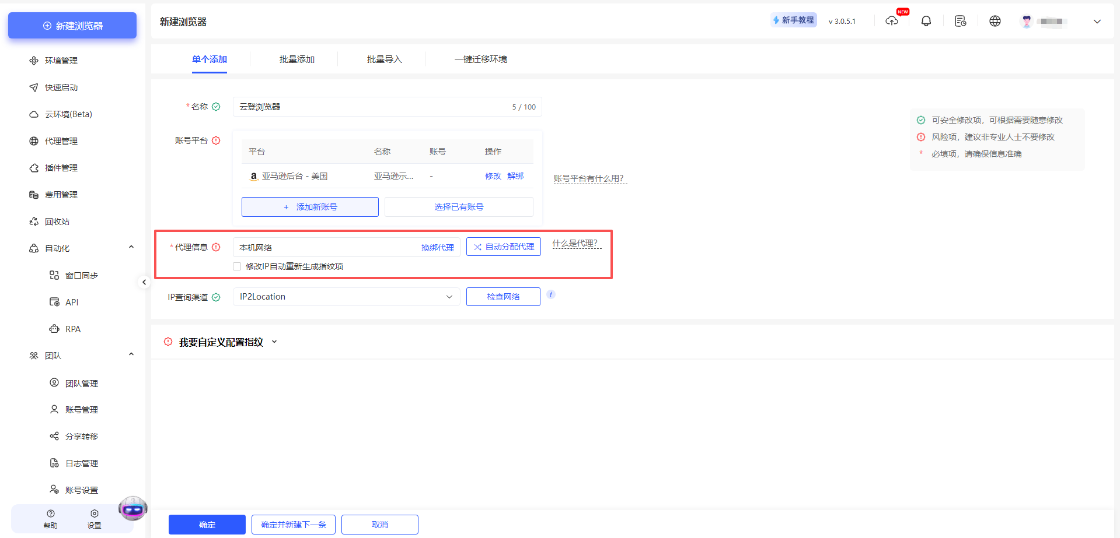
Task: Click the 自动分配代理 button
Action: [x=503, y=247]
